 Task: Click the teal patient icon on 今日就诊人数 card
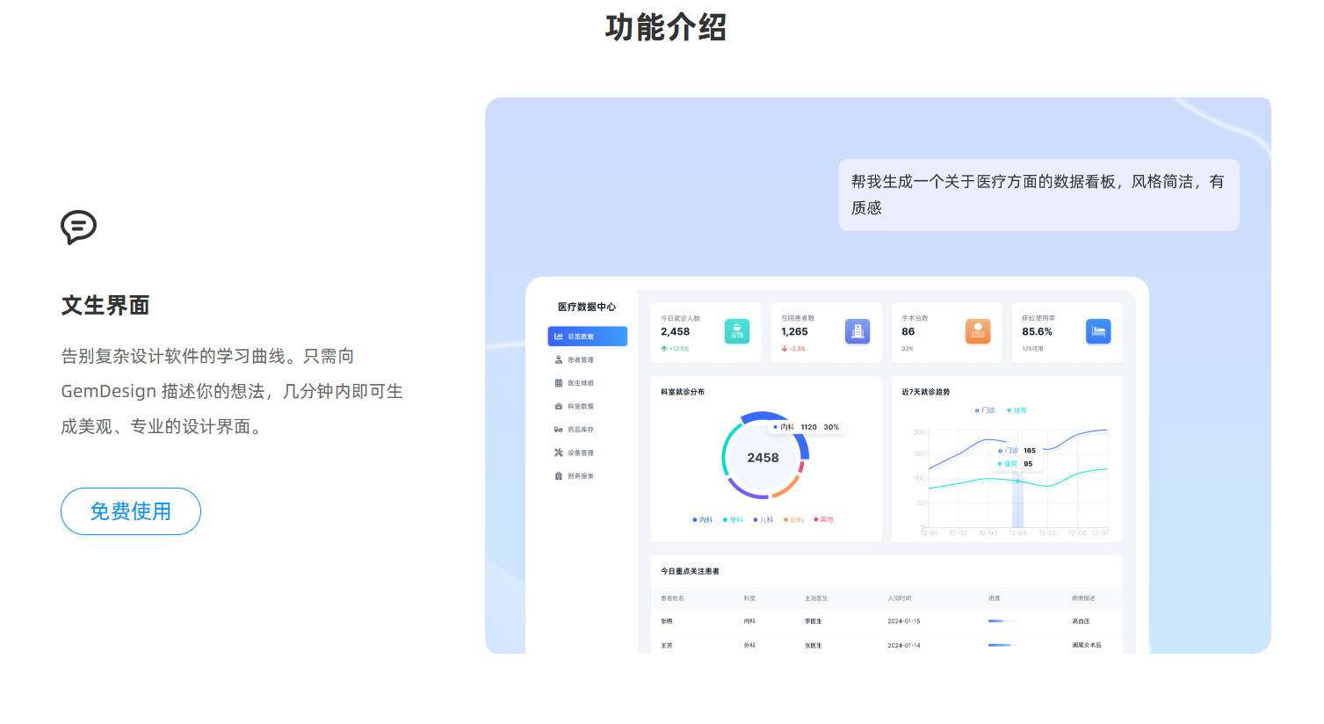[737, 331]
